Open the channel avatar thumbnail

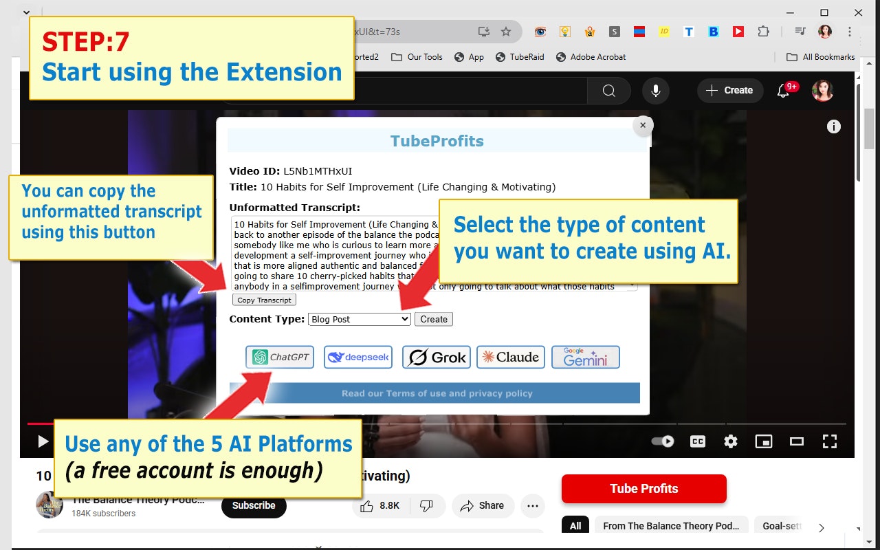[x=49, y=505]
